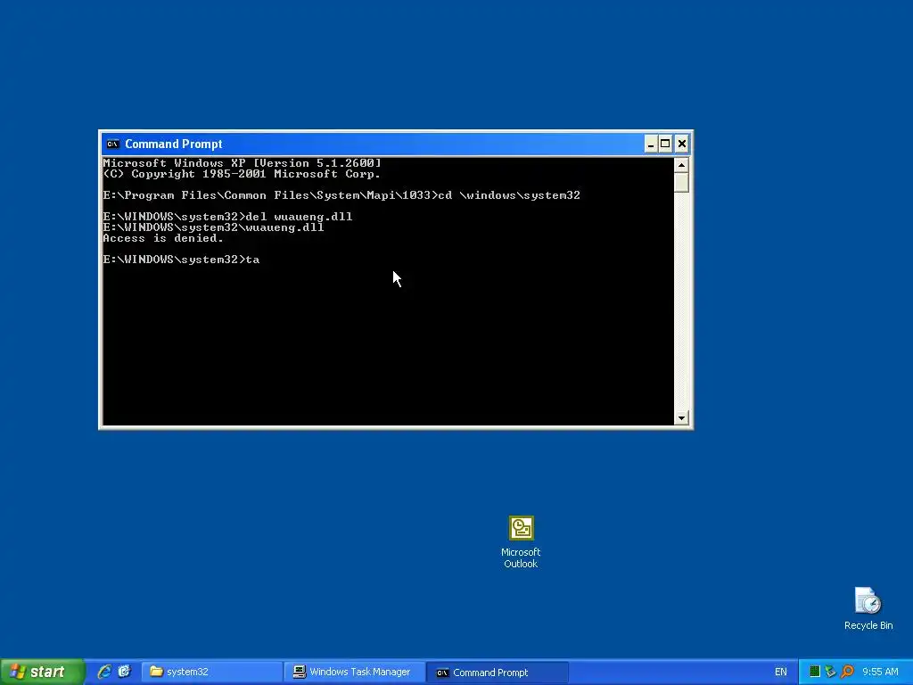Image resolution: width=913 pixels, height=685 pixels.
Task: Open the Start menu
Action: point(42,672)
